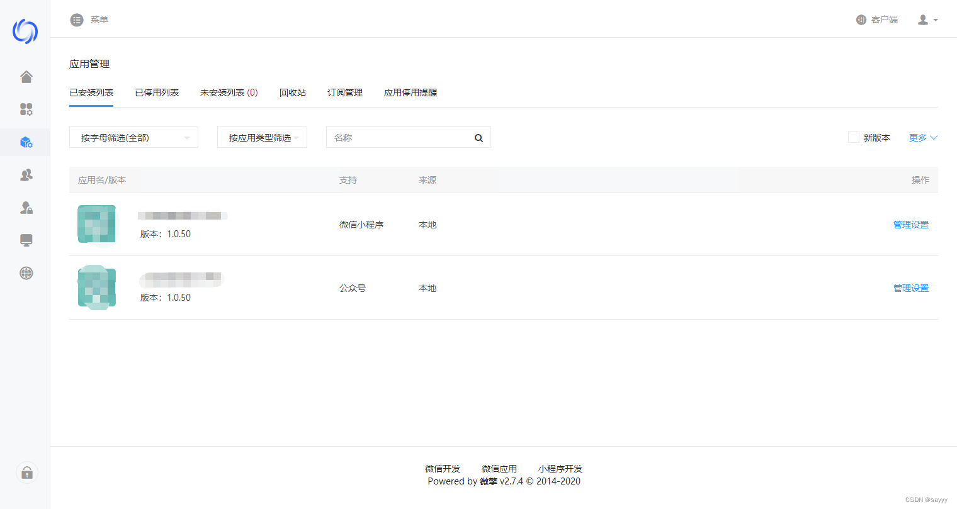The height and width of the screenshot is (509, 957).
Task: Open the 微信开发 footer link
Action: click(x=443, y=469)
